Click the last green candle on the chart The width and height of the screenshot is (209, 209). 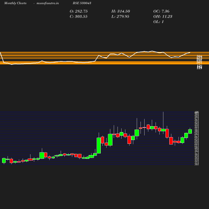[190, 131]
